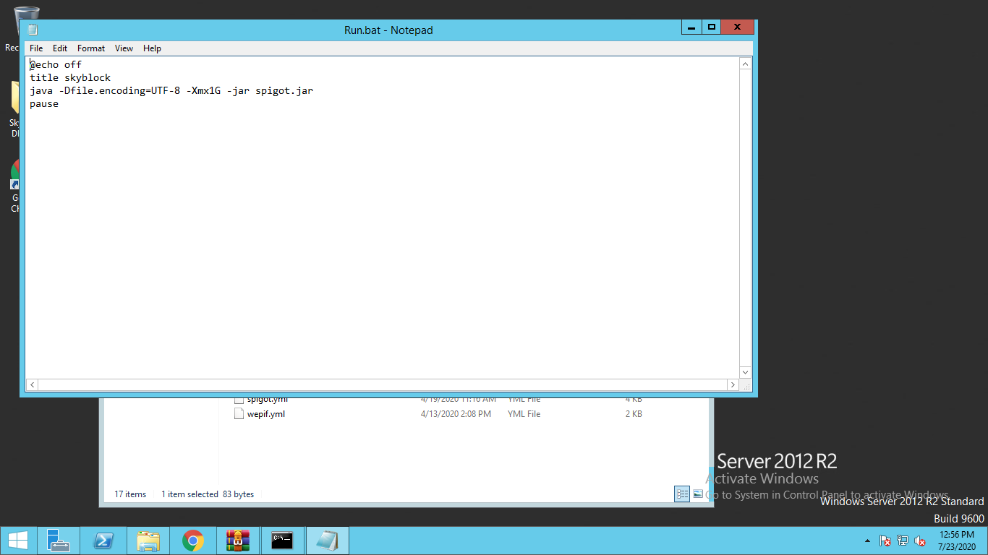Click the '2 KB' size of wepif.yml

634,414
